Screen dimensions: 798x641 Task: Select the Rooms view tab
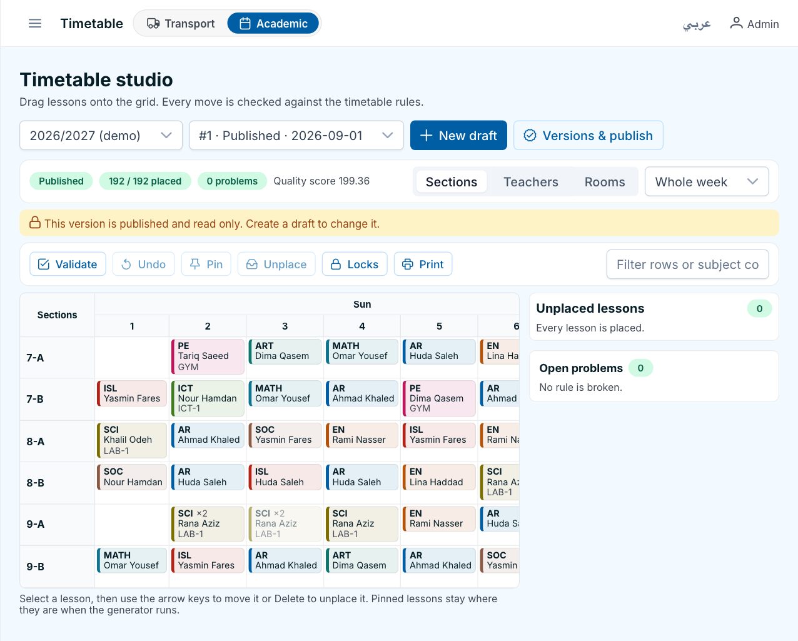[x=605, y=181]
